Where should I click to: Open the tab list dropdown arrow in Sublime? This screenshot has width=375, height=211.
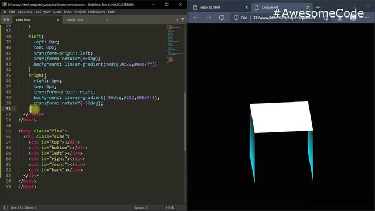[183, 19]
